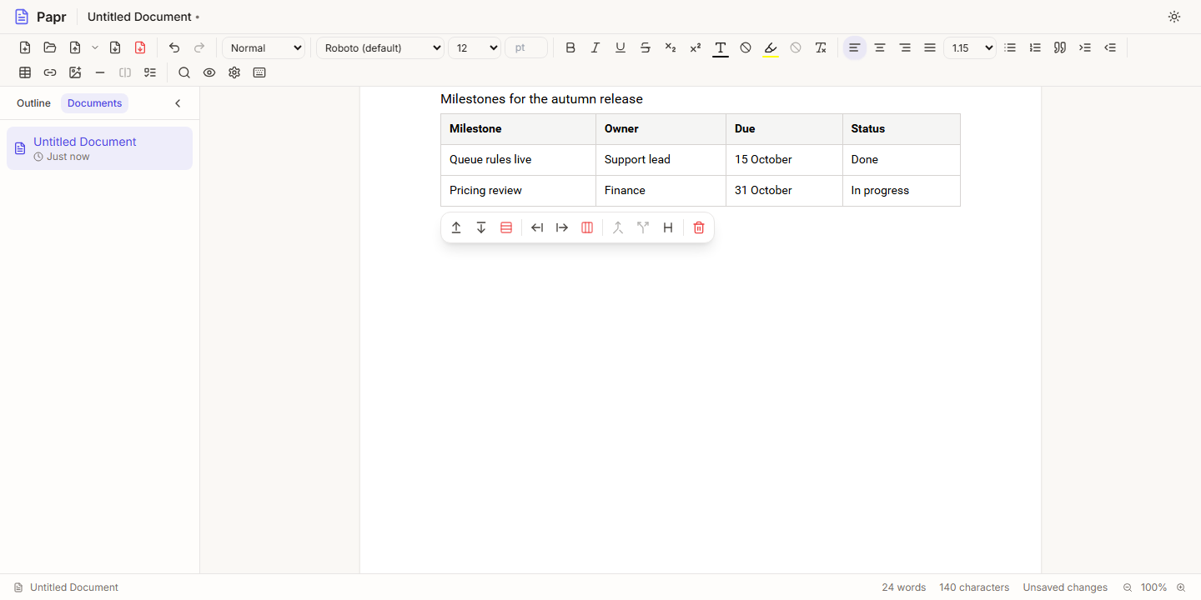Pick the text color button
The image size is (1201, 600).
pos(721,47)
